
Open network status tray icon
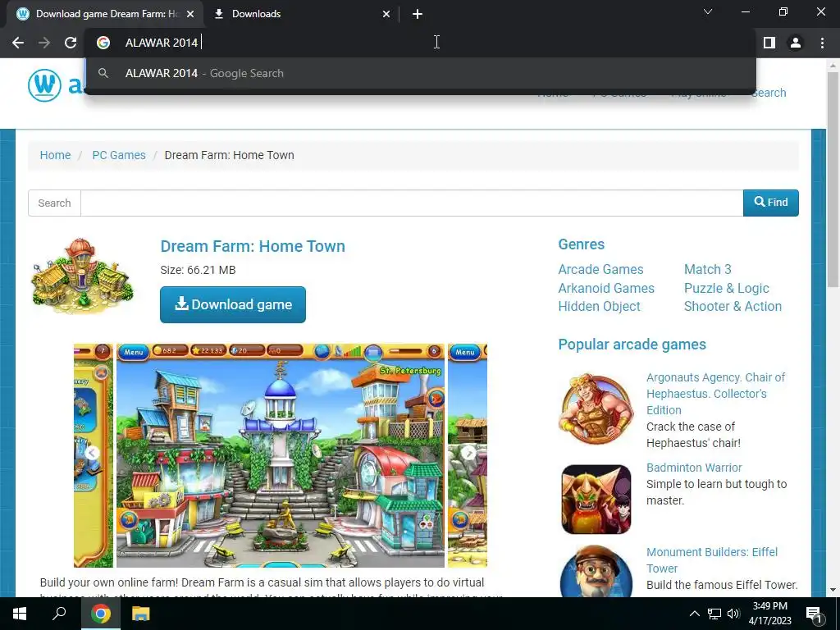(714, 614)
